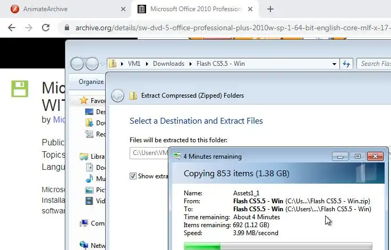
Task: Open the Organize menu in Explorer
Action: [x=91, y=82]
